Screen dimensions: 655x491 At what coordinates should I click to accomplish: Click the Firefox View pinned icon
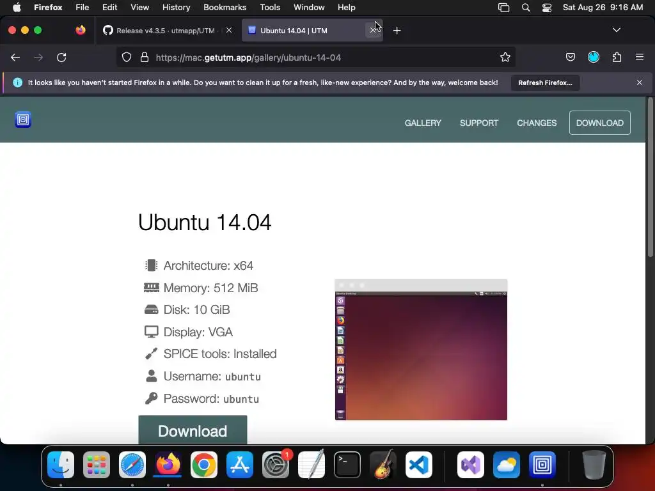(81, 30)
